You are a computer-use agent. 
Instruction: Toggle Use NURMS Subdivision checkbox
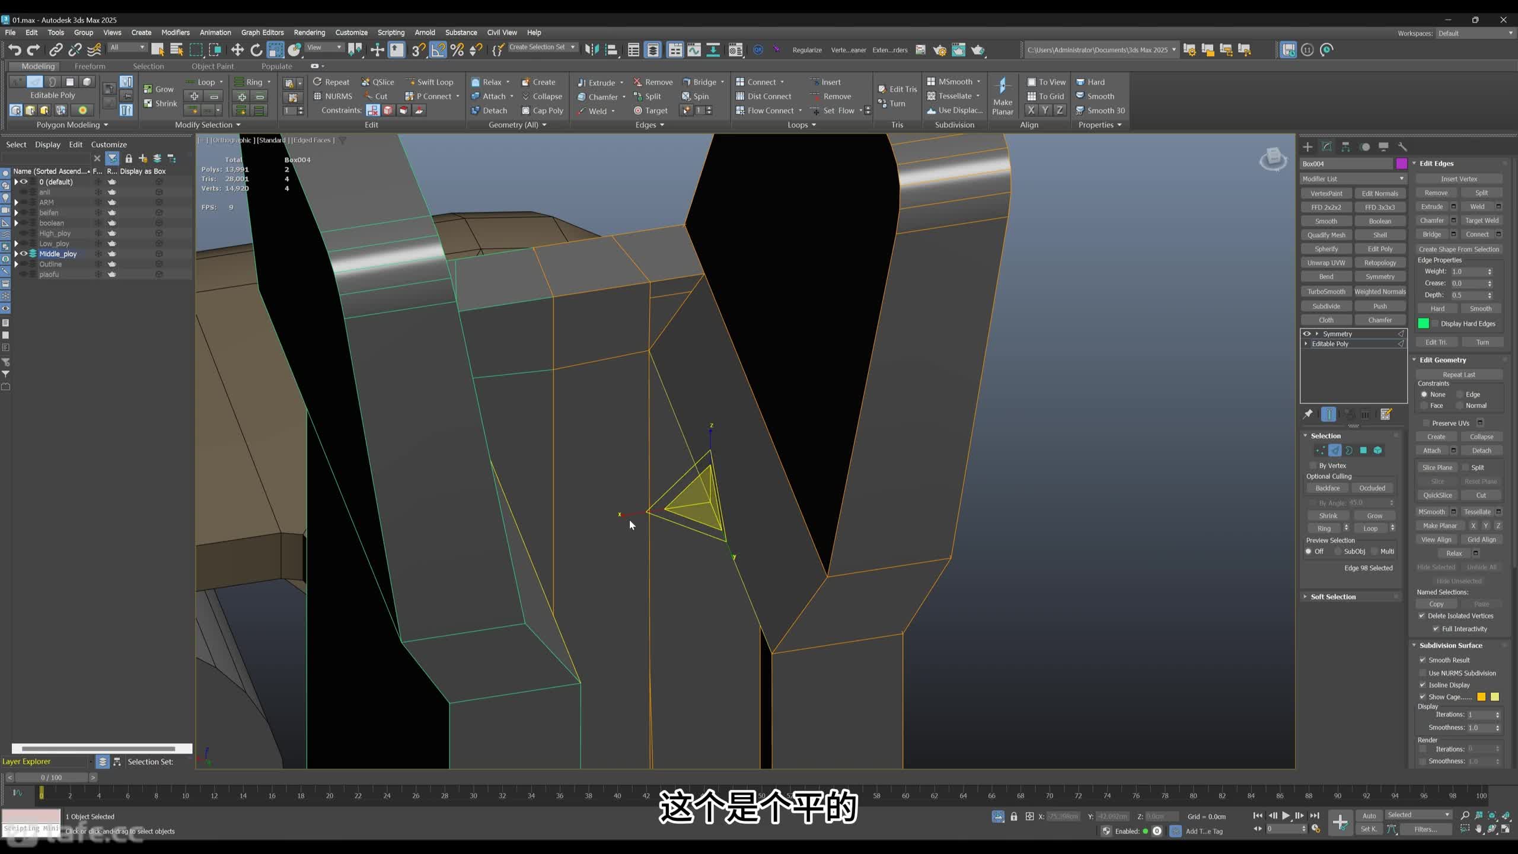point(1423,673)
